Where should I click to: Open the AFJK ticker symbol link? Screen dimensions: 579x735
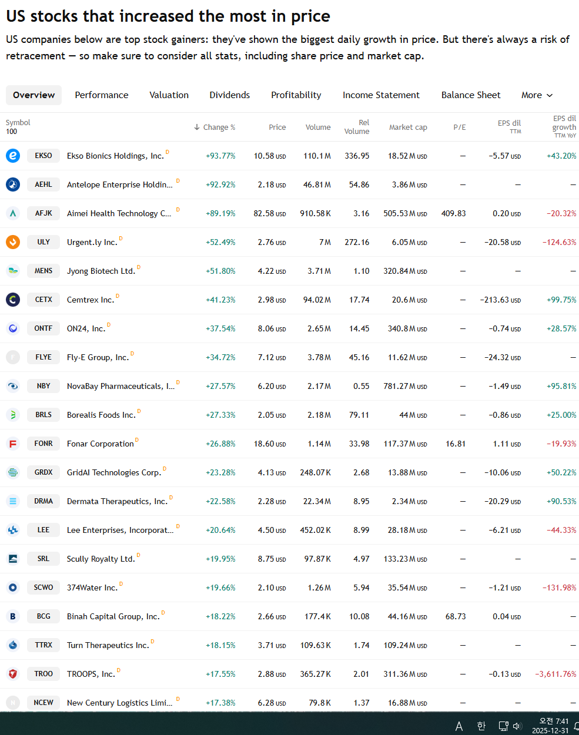tap(43, 213)
